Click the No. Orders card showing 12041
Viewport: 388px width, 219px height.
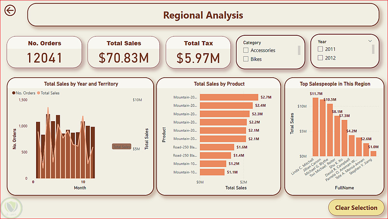(44, 52)
